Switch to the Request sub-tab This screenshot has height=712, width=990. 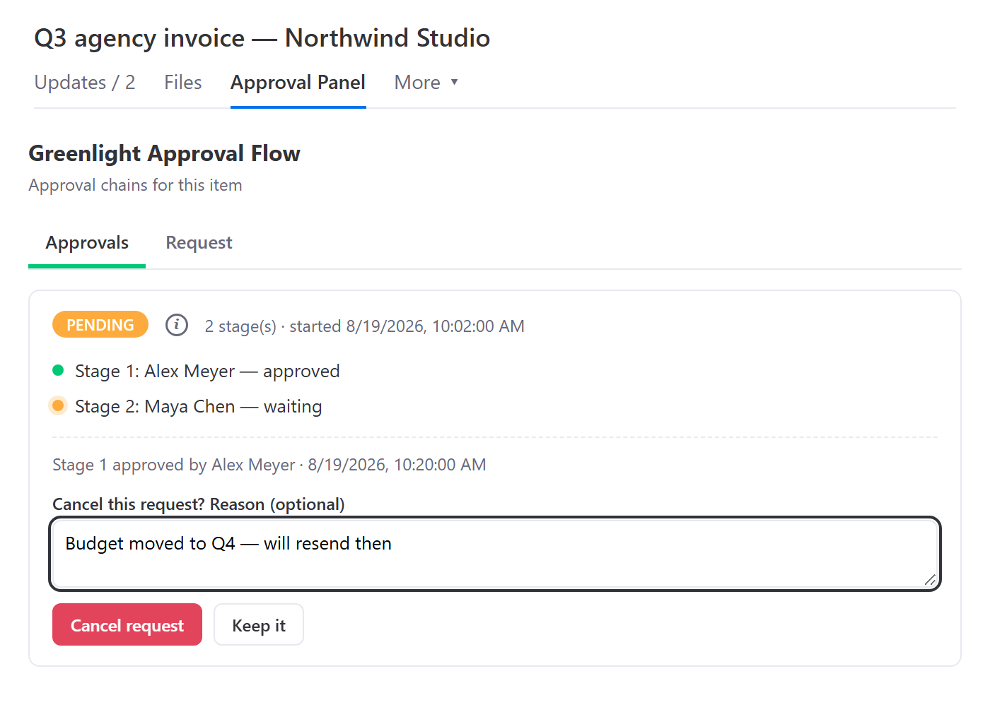tap(199, 243)
